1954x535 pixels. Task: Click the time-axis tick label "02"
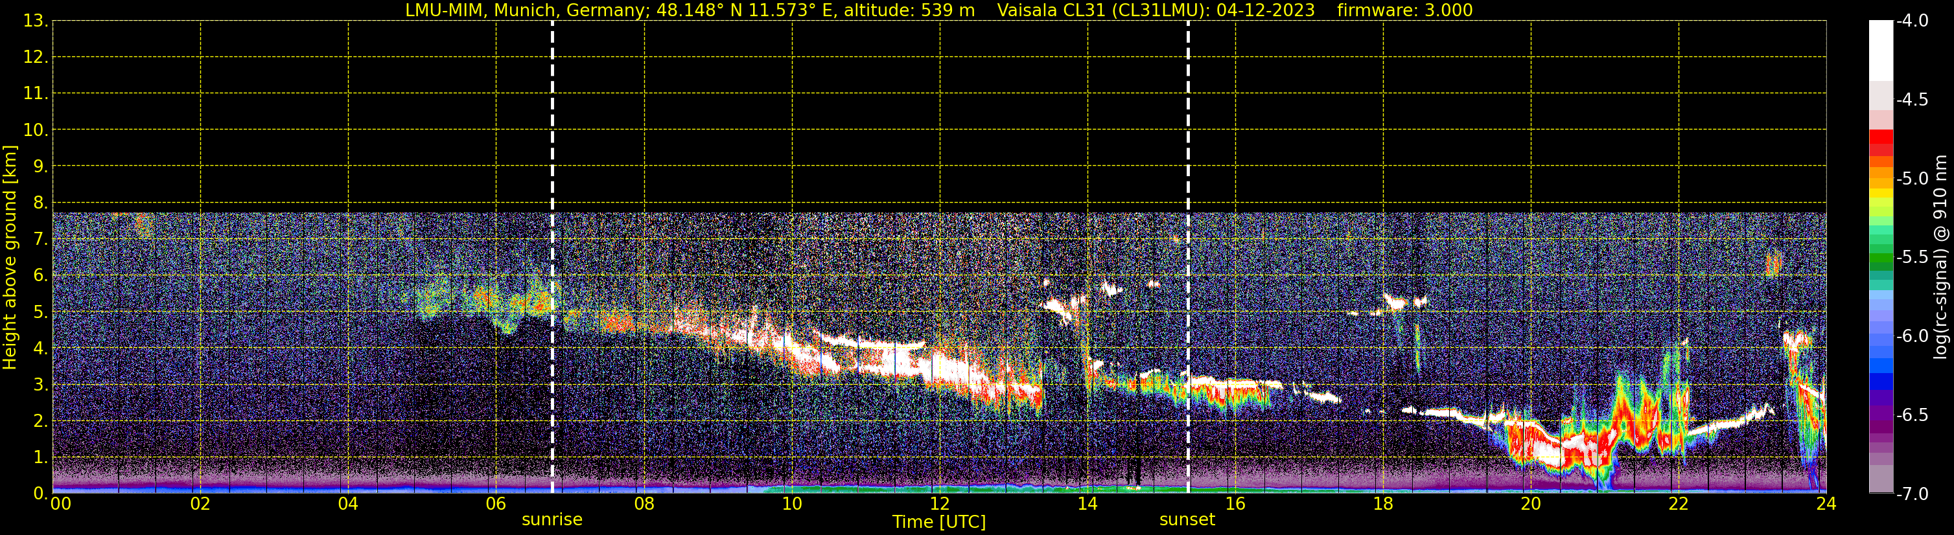(x=200, y=504)
